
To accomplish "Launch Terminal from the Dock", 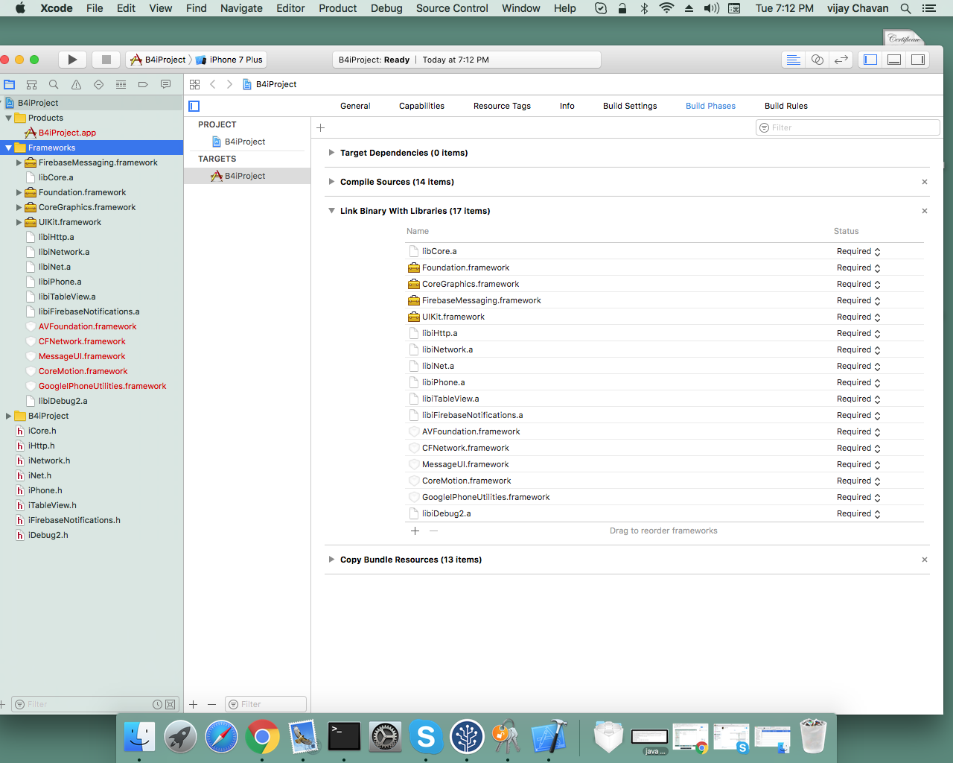I will click(344, 737).
